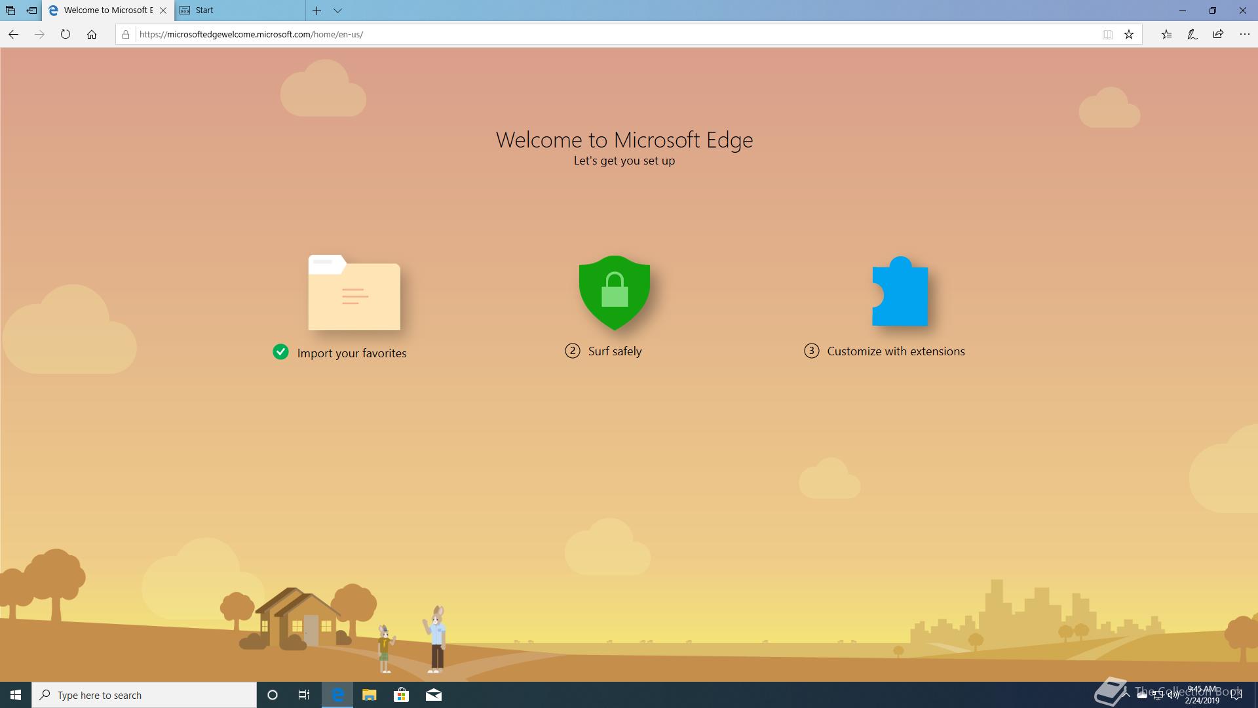This screenshot has width=1258, height=708.
Task: Minimize the Edge window
Action: click(1182, 10)
